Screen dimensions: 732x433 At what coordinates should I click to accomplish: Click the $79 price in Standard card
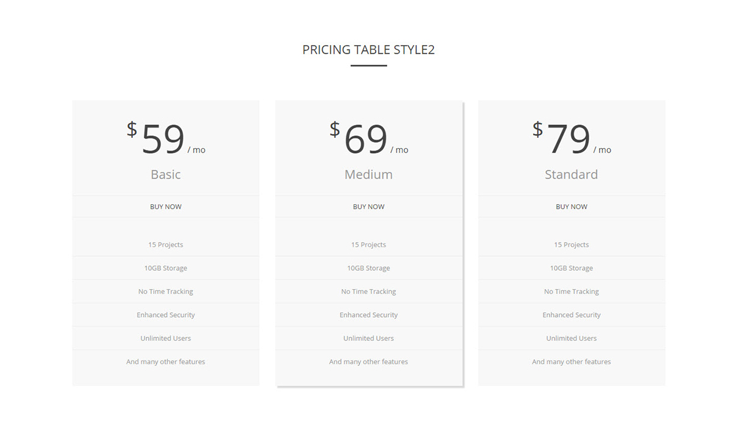pos(569,139)
